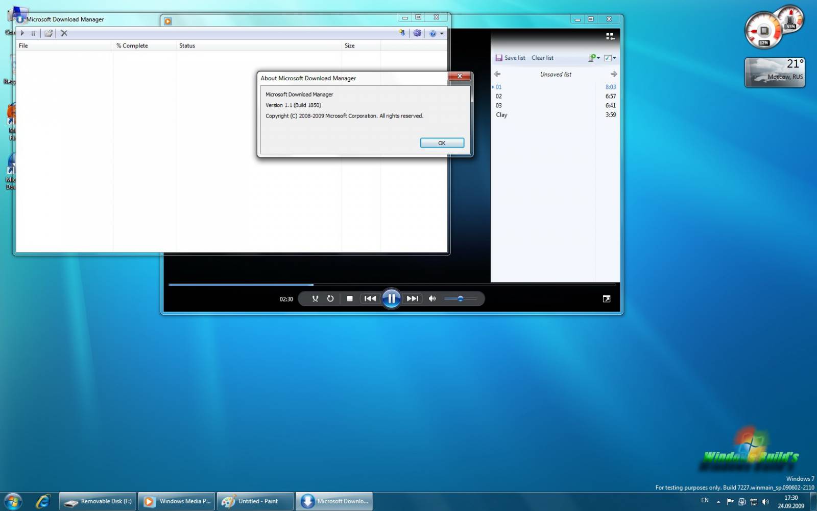Click the device tray icon beside the flag
Viewport: 817px width, 511px height.
tap(742, 502)
